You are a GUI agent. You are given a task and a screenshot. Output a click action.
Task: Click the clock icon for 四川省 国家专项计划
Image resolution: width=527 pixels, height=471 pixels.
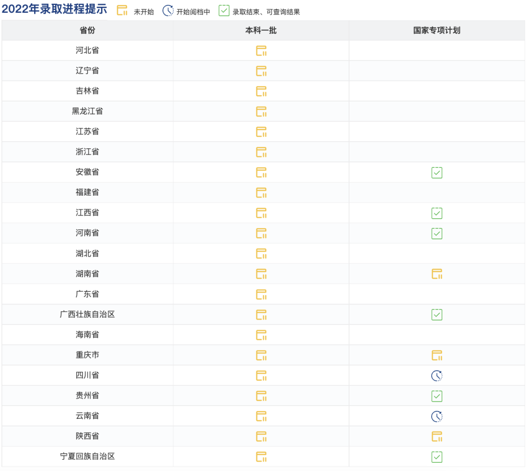click(437, 376)
